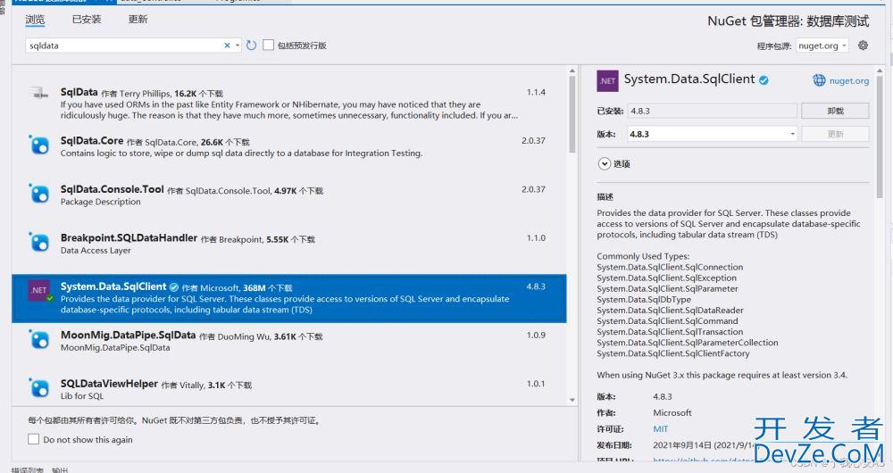Click the package list vertical scrollbar thumb

point(572,114)
